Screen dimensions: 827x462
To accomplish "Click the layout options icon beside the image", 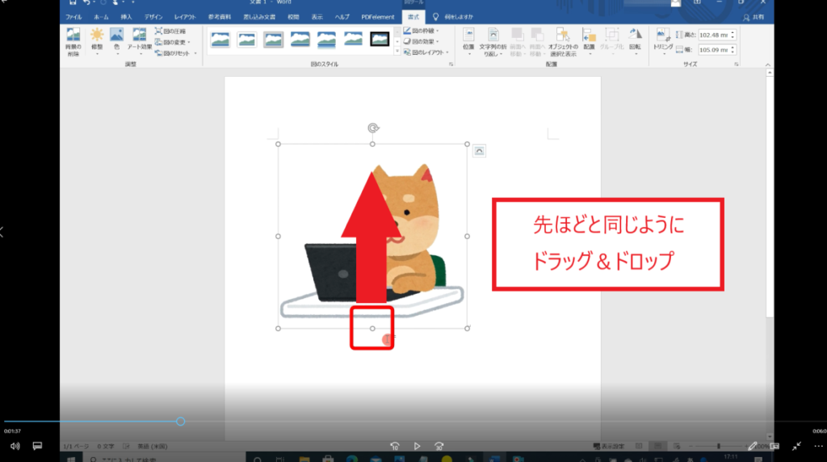I will click(479, 150).
